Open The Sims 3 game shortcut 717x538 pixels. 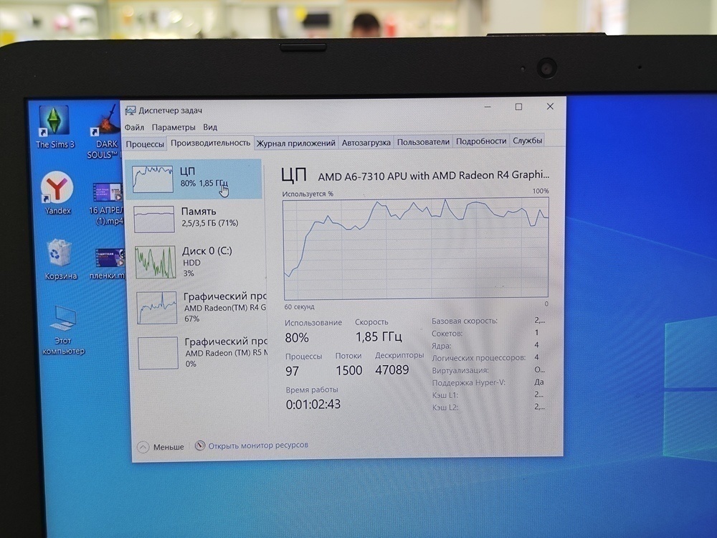coord(54,122)
